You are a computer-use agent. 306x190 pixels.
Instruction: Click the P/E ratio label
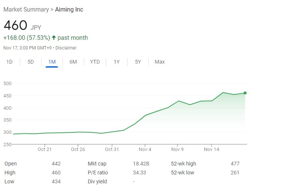[x=98, y=173]
